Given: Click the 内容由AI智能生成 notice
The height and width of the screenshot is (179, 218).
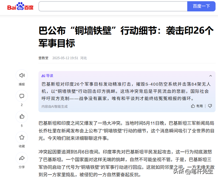Looking at the screenshot, I should click(54, 107).
